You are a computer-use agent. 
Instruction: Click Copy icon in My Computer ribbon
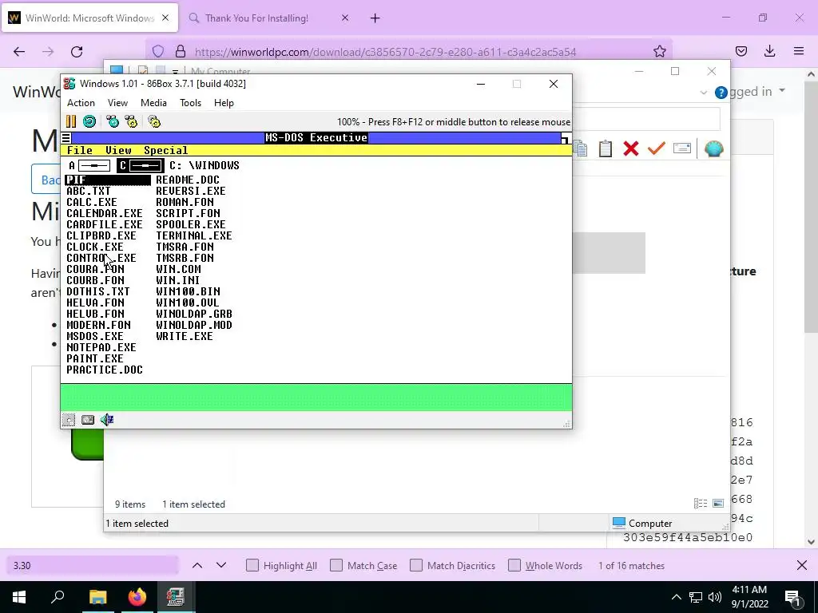click(581, 149)
